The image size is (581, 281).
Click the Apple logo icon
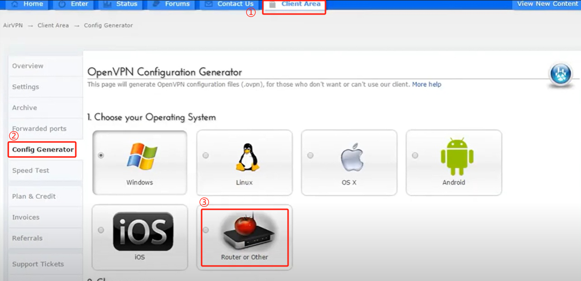click(352, 158)
